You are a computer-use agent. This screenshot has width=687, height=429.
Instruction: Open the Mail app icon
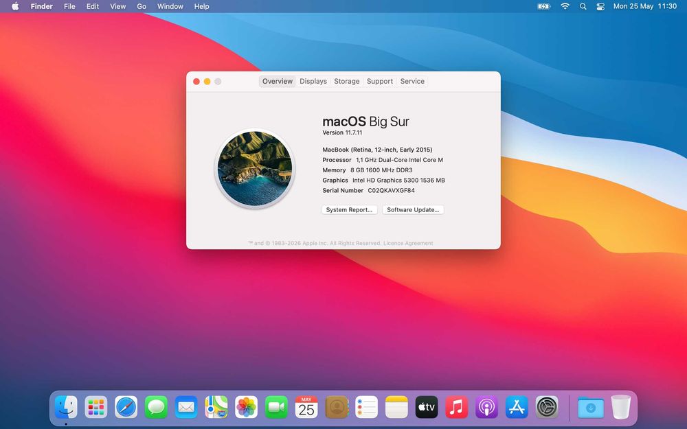coord(186,407)
